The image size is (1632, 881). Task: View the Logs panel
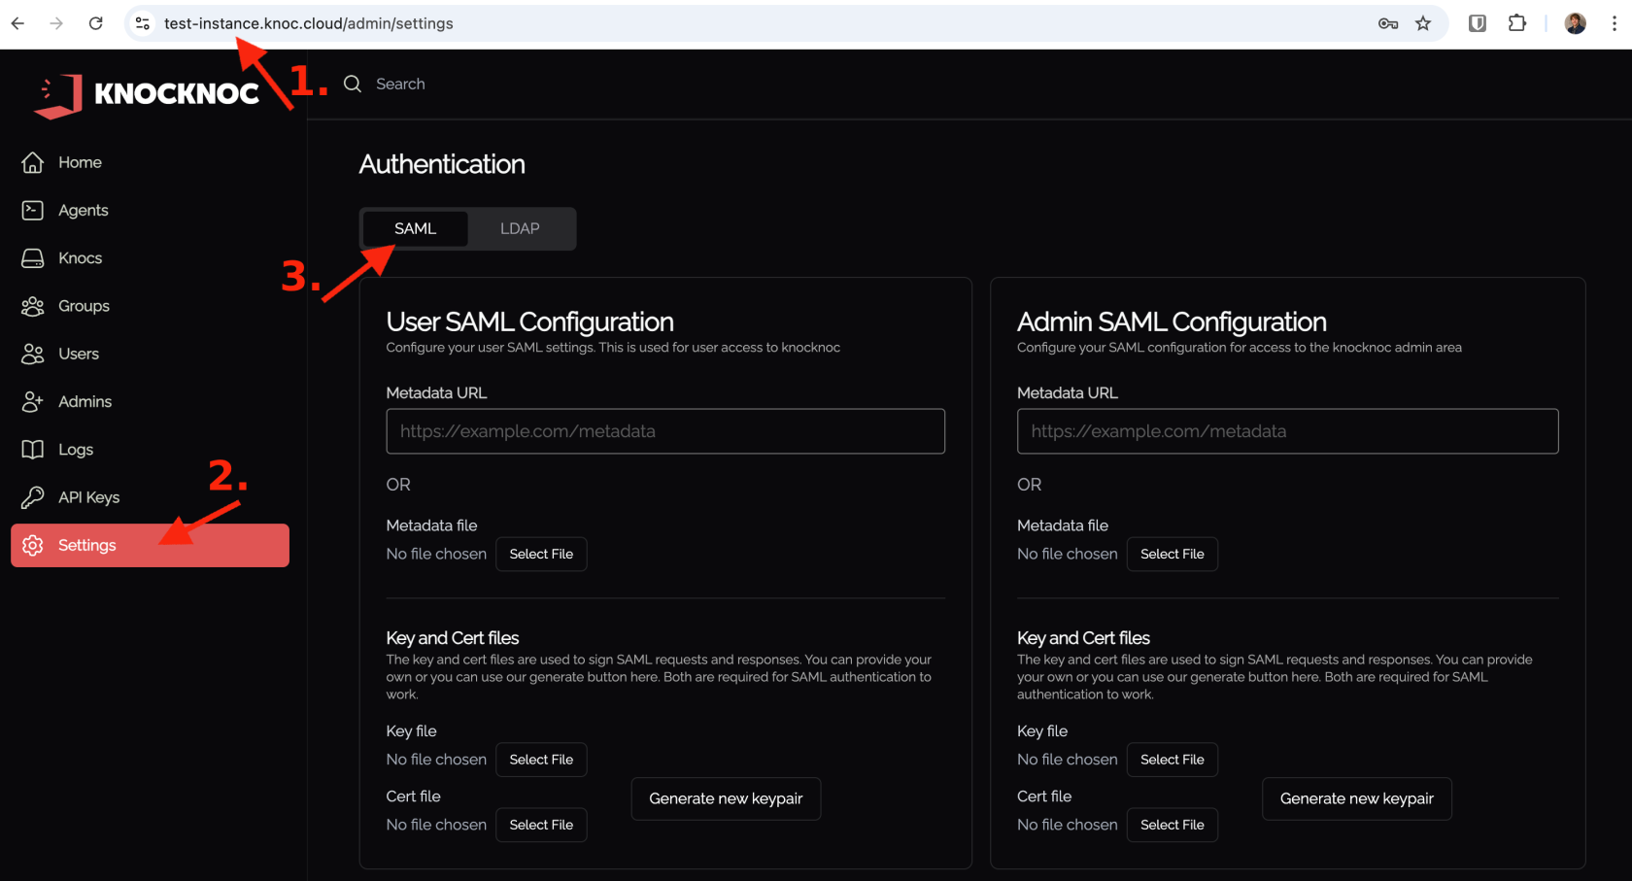tap(77, 449)
